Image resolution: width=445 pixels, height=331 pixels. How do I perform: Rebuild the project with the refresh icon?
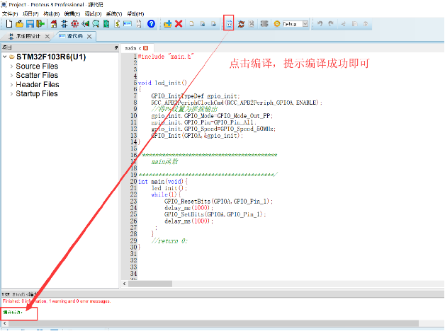241,24
